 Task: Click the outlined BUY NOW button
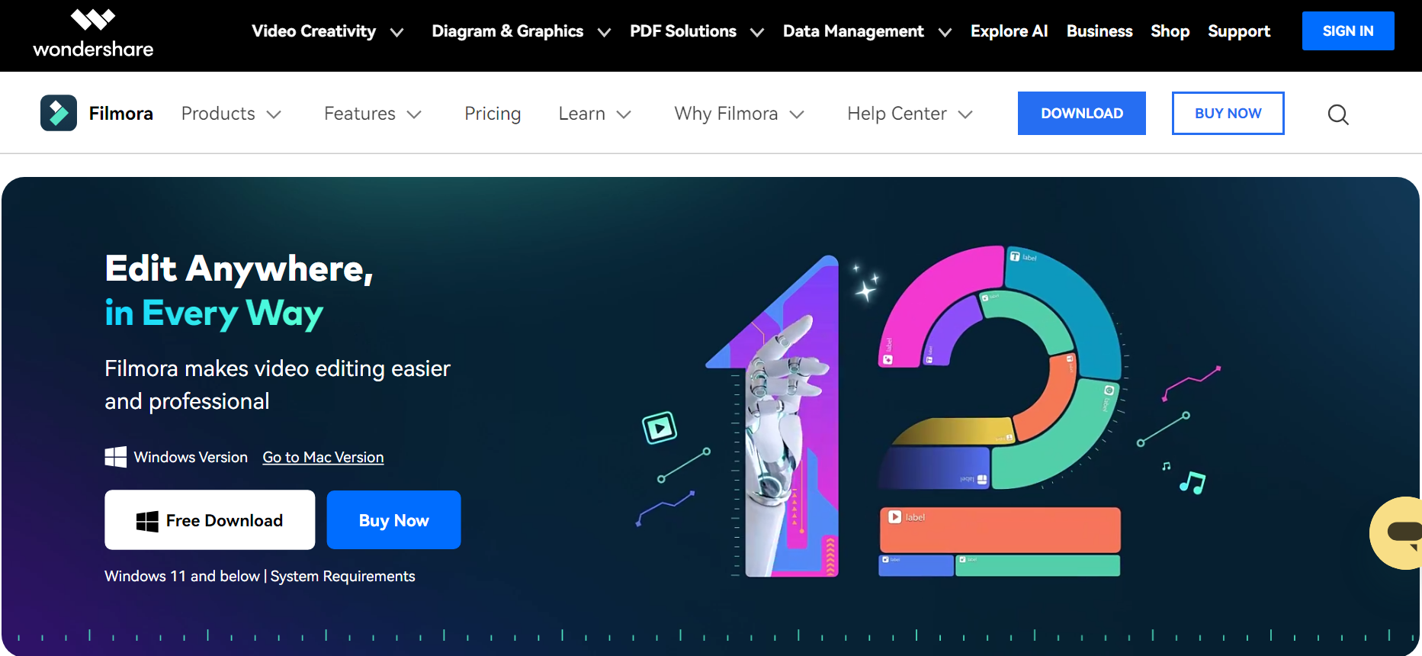pyautogui.click(x=1228, y=113)
